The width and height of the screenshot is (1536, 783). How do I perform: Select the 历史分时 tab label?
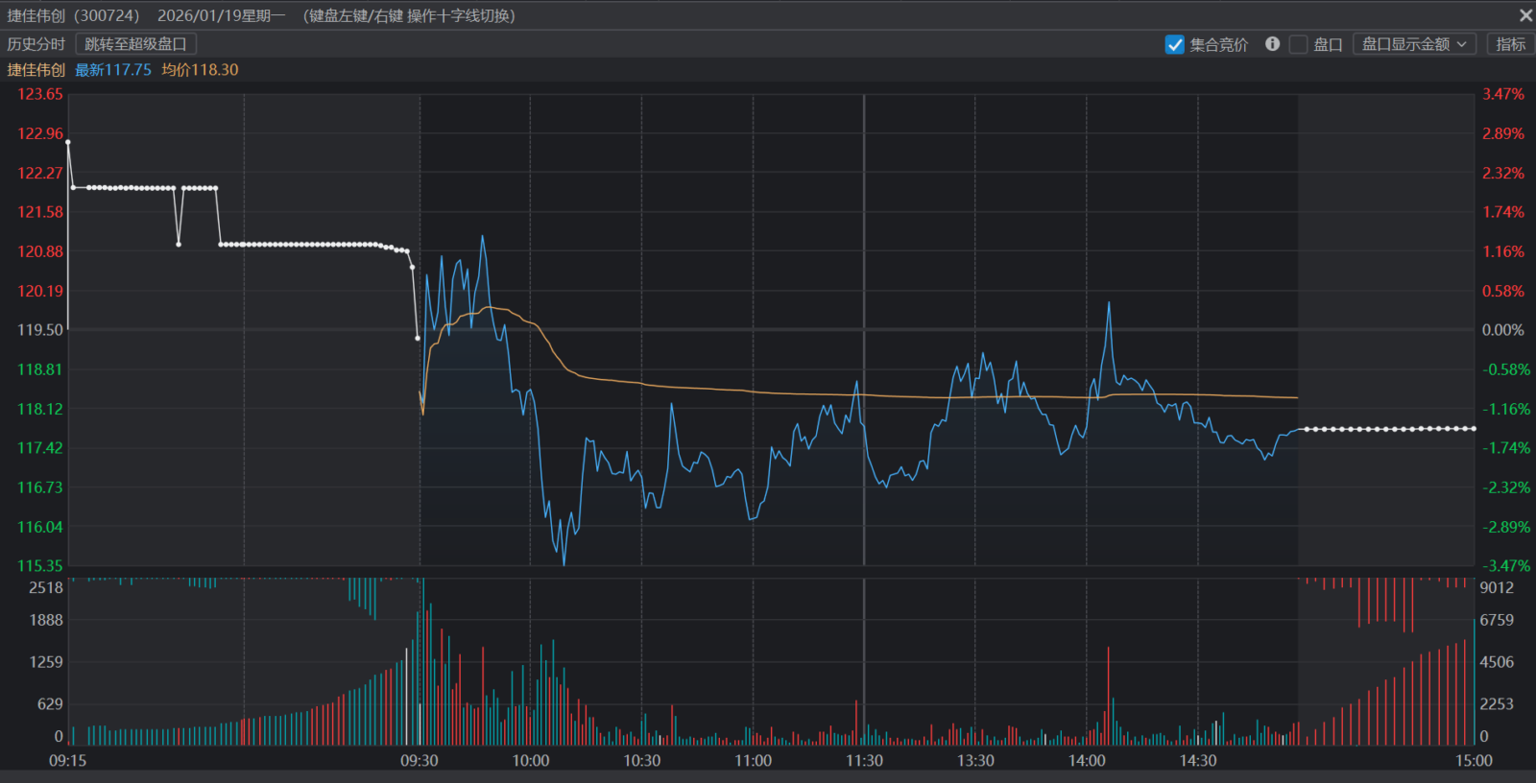[x=36, y=44]
